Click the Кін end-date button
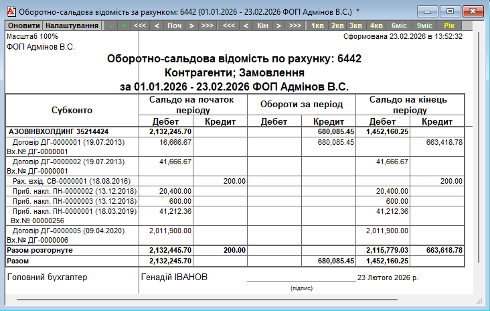Image resolution: width=490 pixels, height=311 pixels. (262, 25)
